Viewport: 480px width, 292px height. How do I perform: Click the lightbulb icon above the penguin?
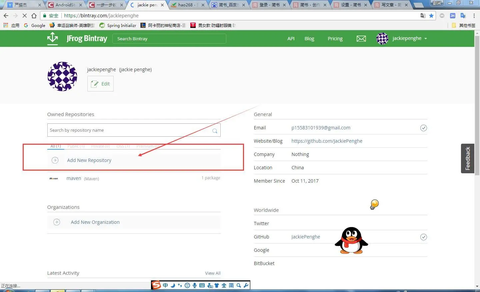pyautogui.click(x=374, y=205)
